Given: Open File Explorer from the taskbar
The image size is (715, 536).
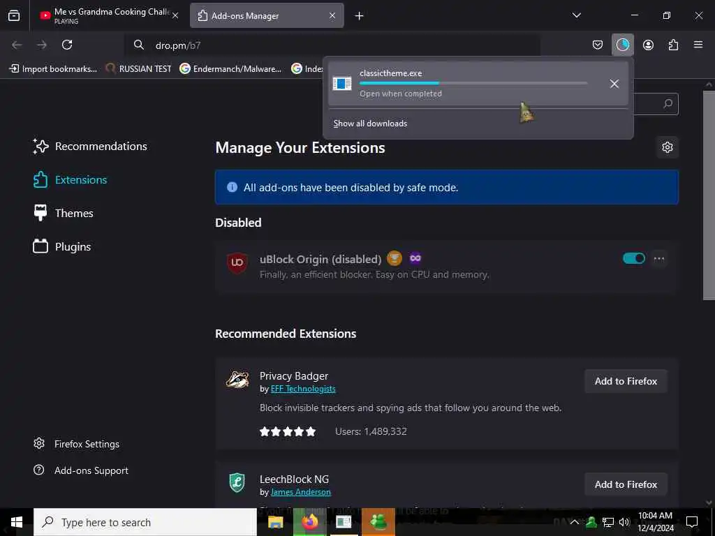Looking at the screenshot, I should pyautogui.click(x=275, y=522).
